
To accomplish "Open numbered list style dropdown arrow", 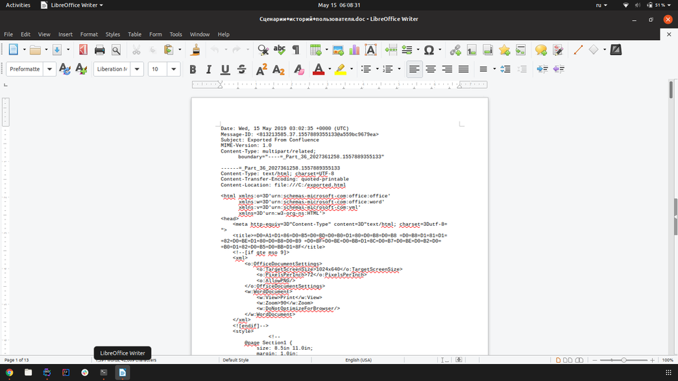I will click(x=399, y=69).
